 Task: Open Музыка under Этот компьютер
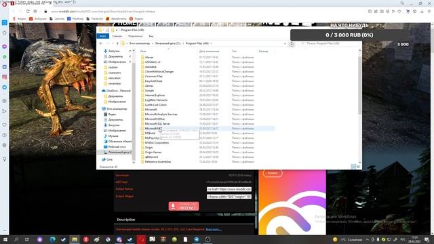113,136
